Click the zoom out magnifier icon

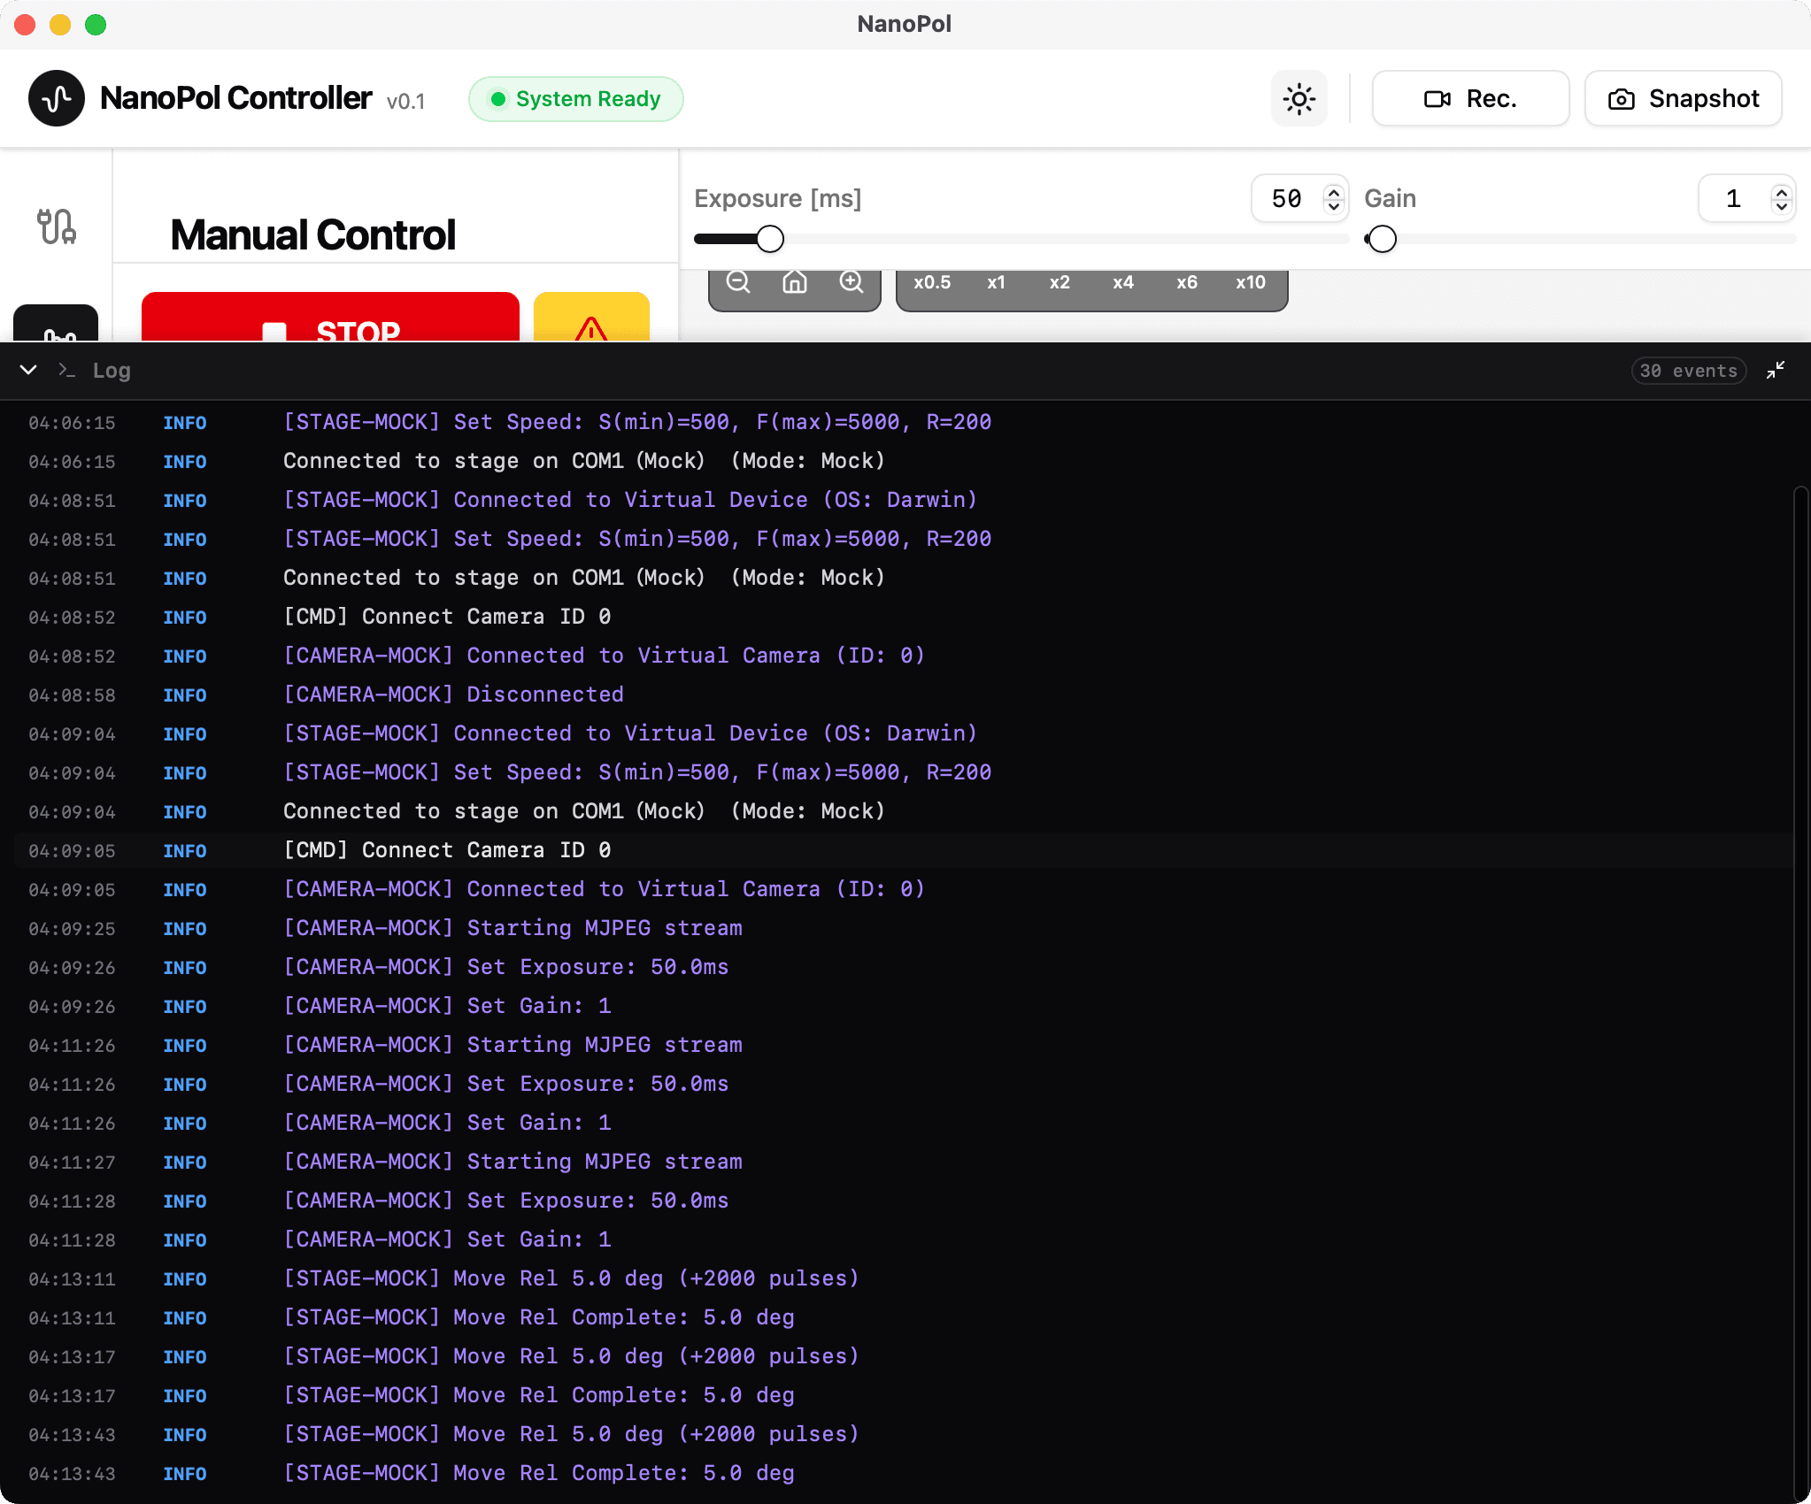click(738, 282)
